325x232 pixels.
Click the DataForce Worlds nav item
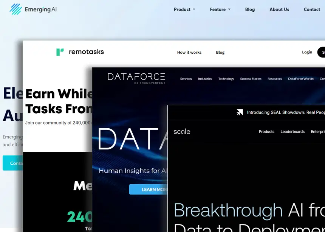(301, 79)
